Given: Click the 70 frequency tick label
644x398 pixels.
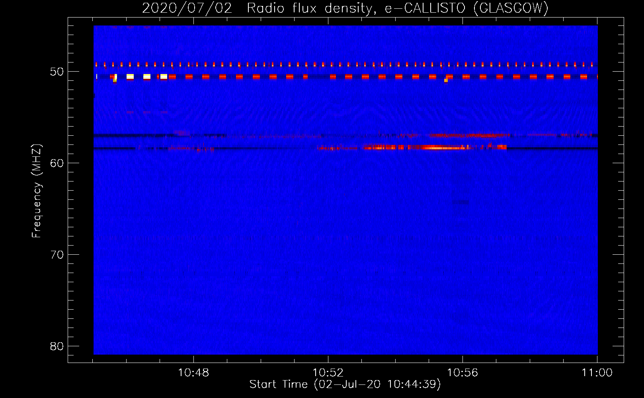Looking at the screenshot, I should (57, 255).
